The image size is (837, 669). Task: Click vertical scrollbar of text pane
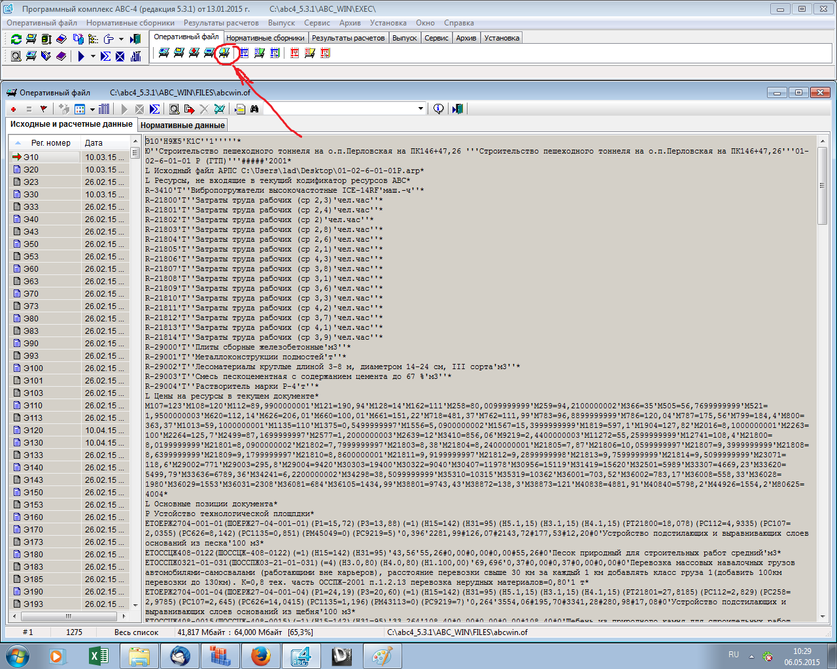[x=823, y=379]
